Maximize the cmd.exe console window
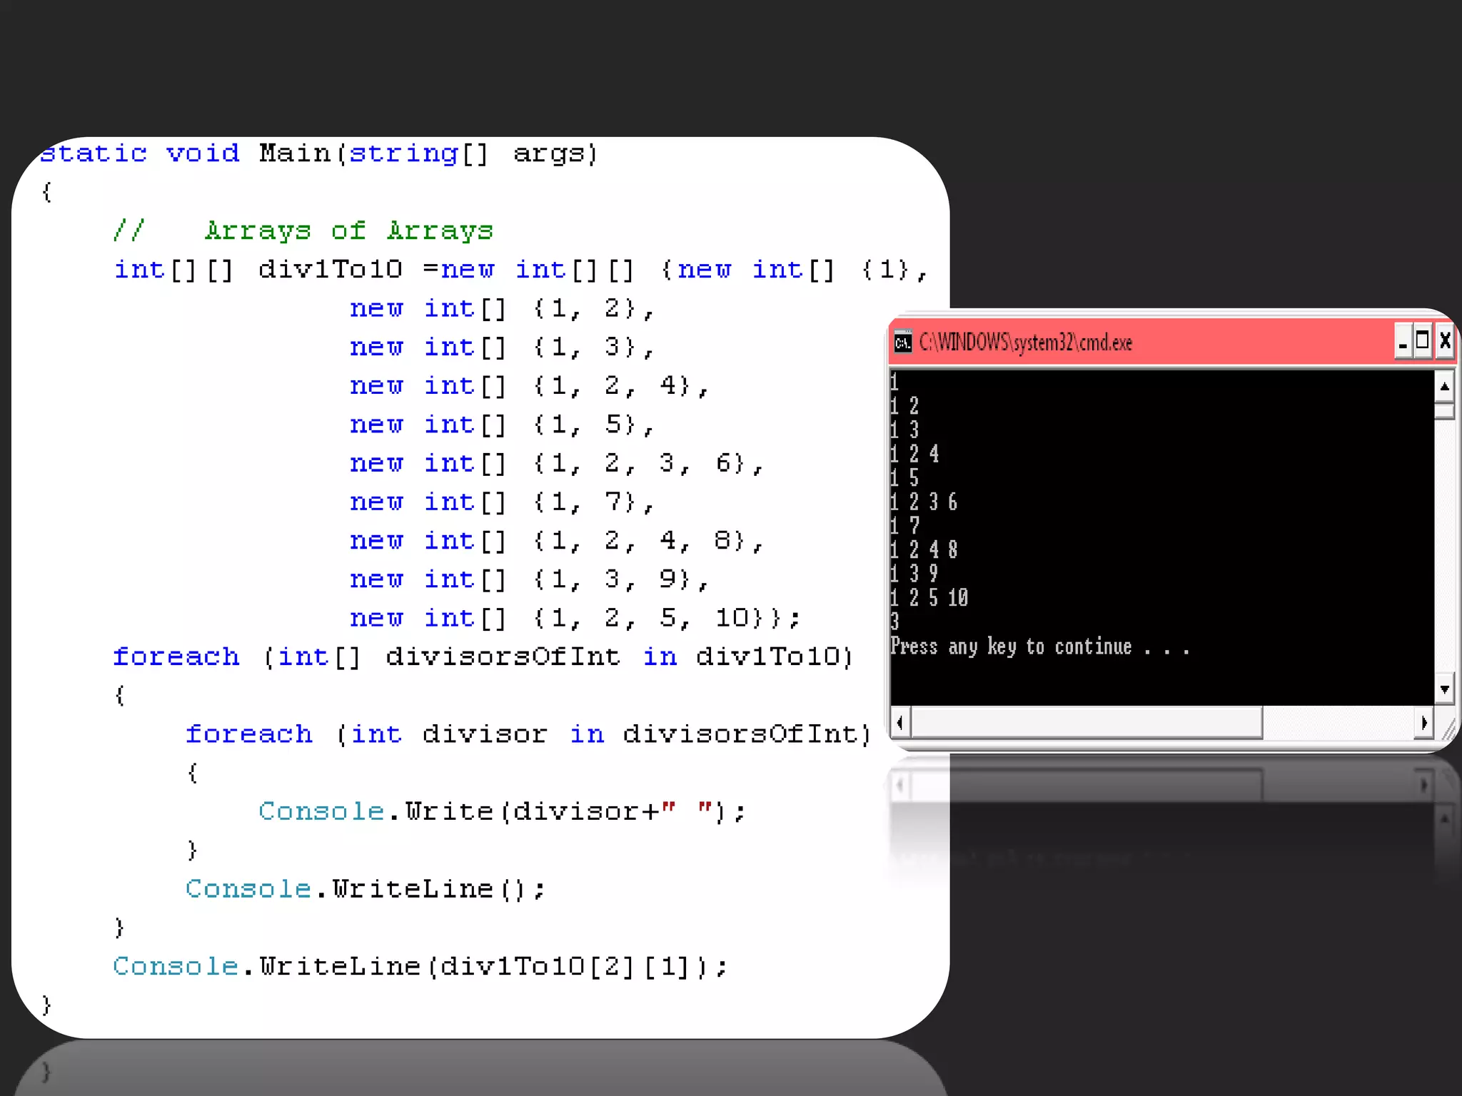Screen dimensions: 1462x1096 1423,342
